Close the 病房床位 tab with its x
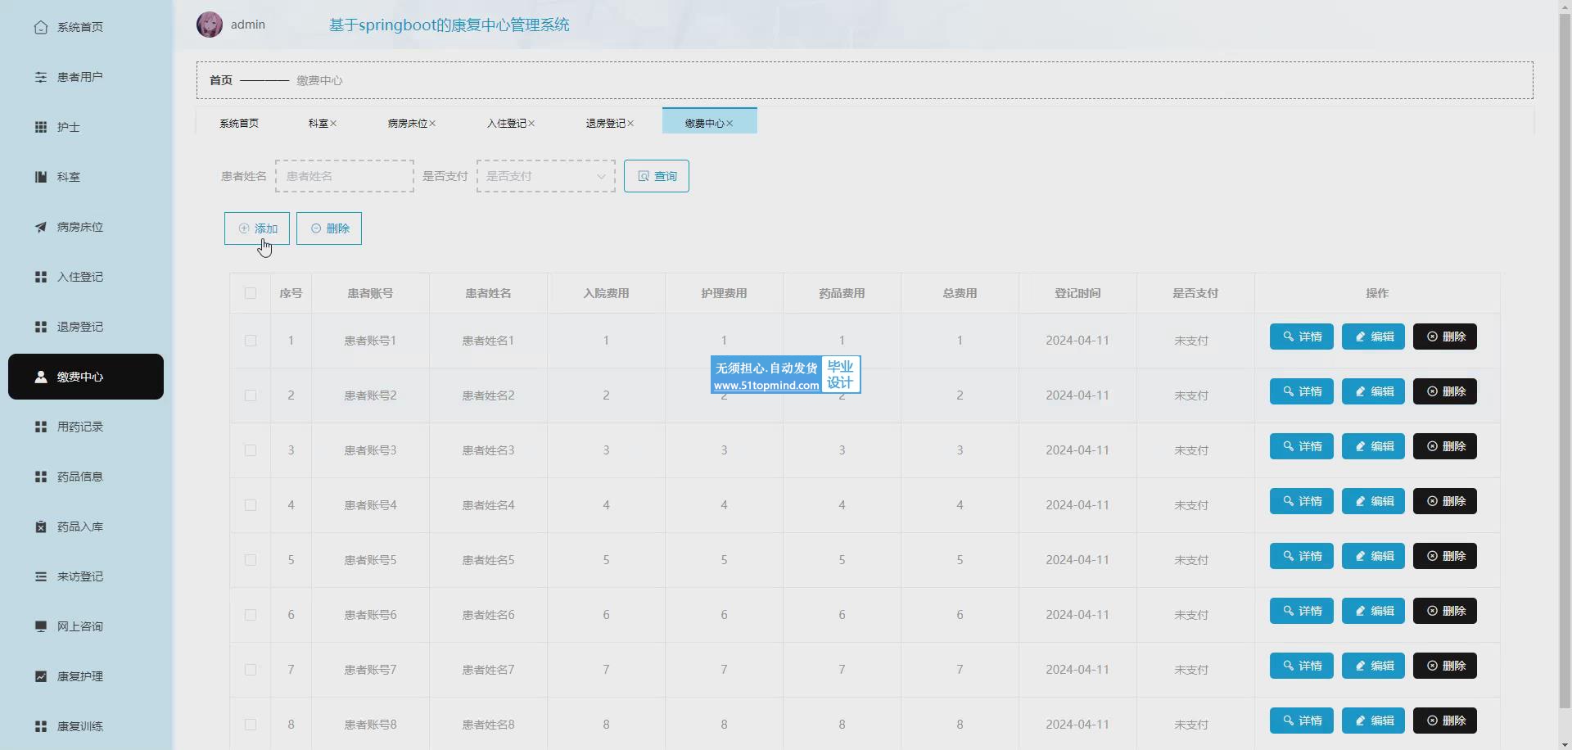 point(432,124)
